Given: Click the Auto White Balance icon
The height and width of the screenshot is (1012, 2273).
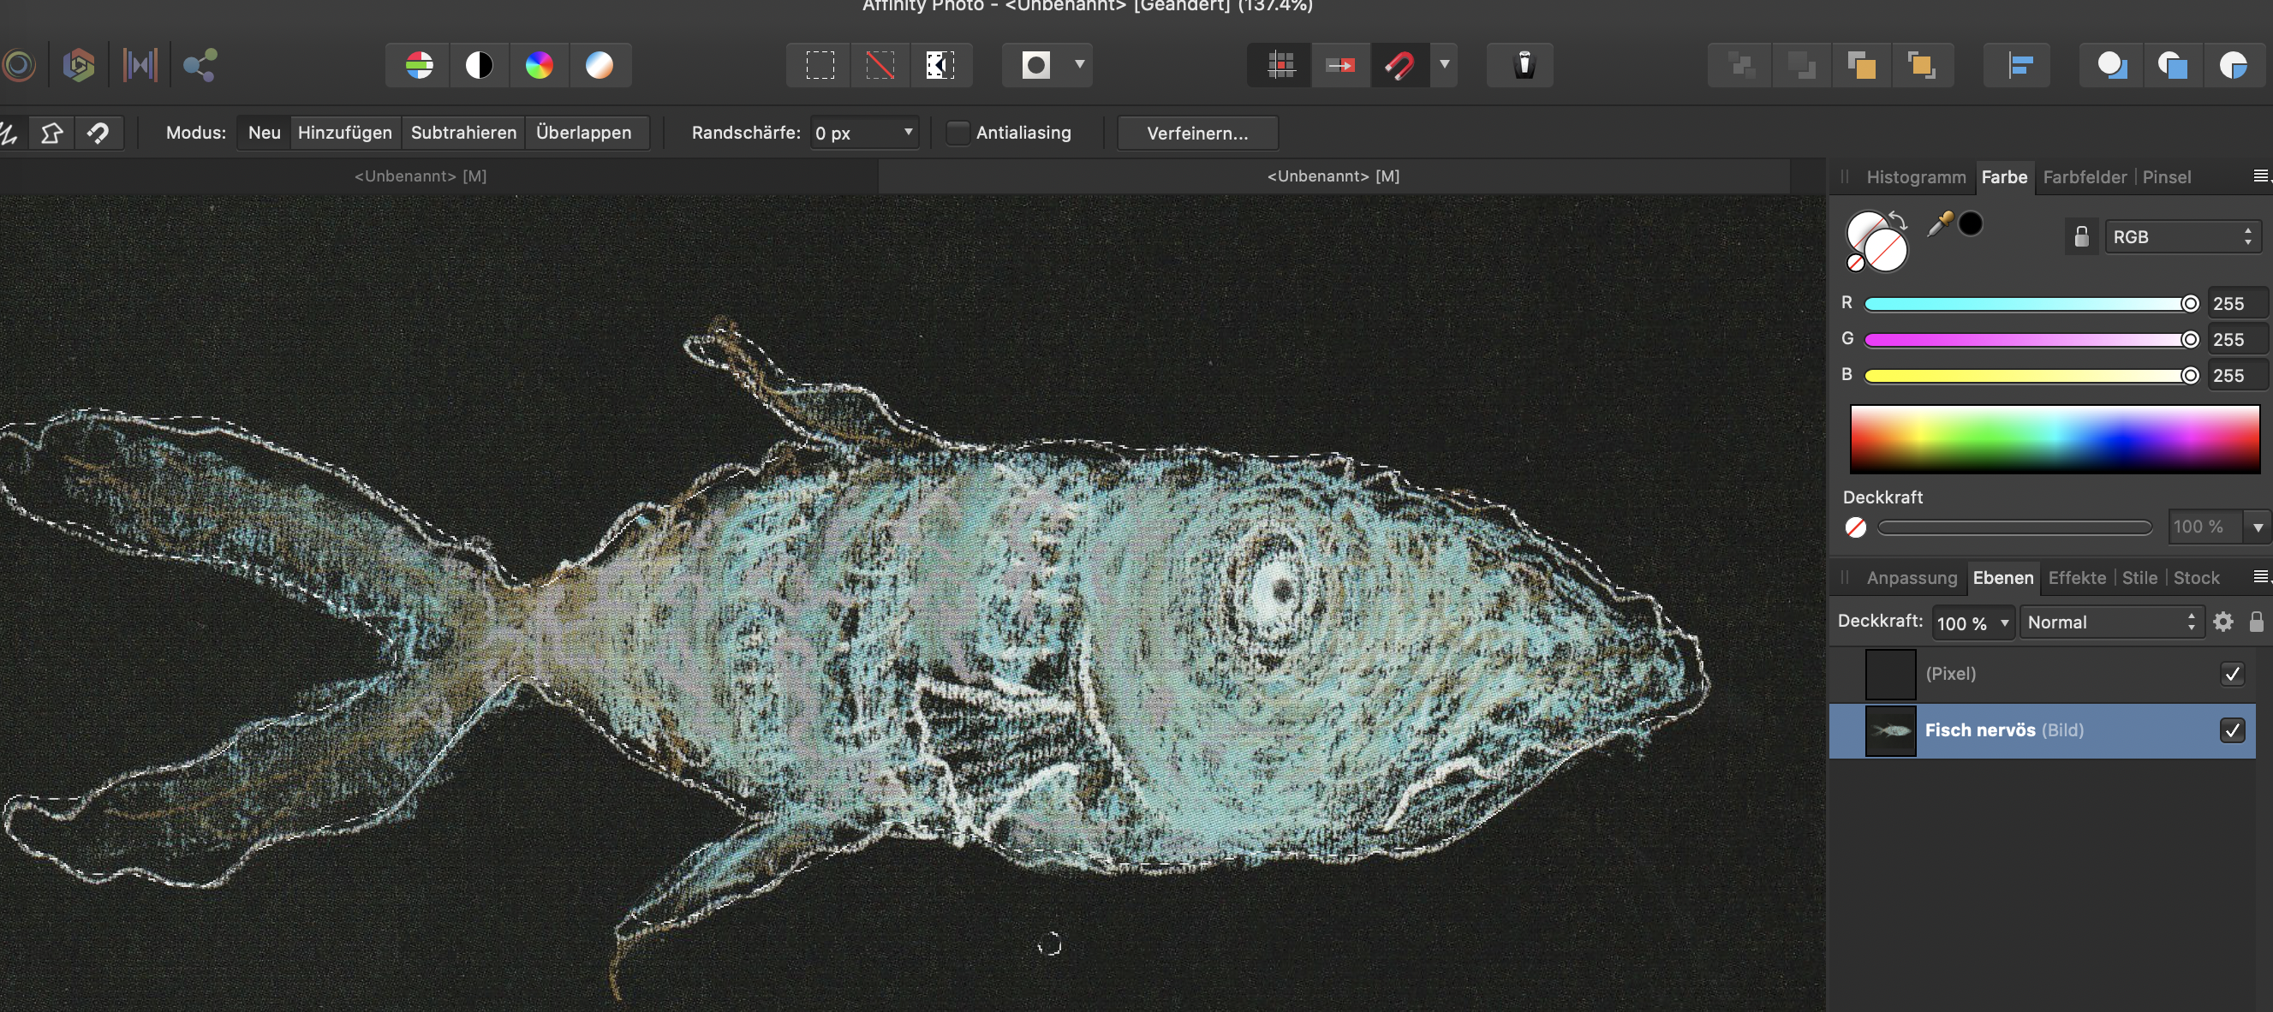Looking at the screenshot, I should pos(600,65).
